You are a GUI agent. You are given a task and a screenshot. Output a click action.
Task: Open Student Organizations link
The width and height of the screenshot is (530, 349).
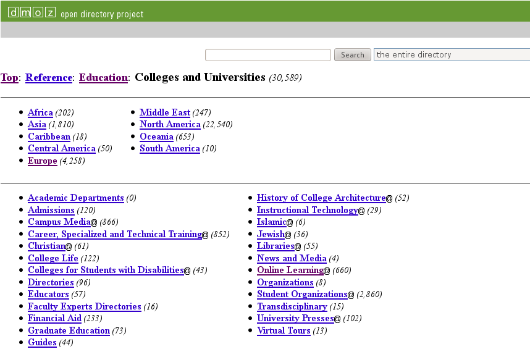301,294
